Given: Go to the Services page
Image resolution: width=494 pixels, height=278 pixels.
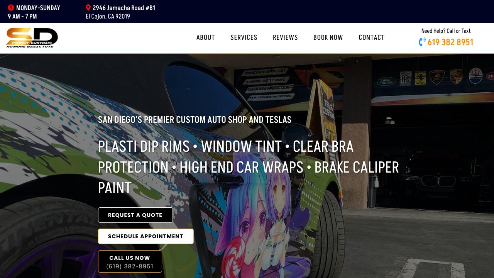Looking at the screenshot, I should point(244,37).
